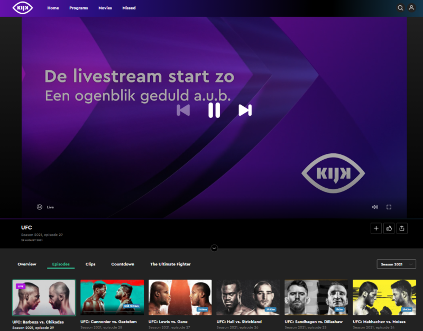The width and height of the screenshot is (423, 331).
Task: Add UFC to your list with plus icon
Action: coord(376,228)
